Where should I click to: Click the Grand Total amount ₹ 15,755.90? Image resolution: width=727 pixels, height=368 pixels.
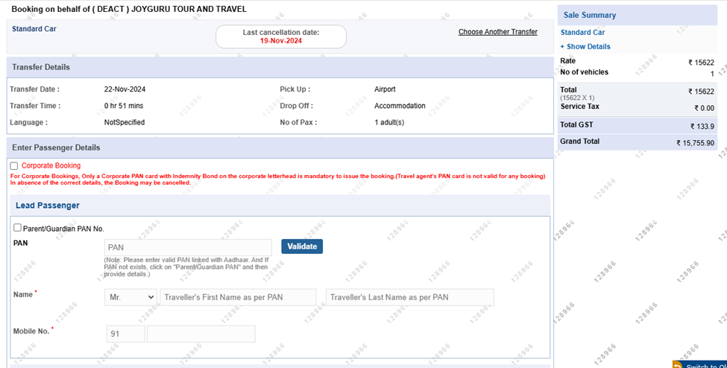point(695,143)
